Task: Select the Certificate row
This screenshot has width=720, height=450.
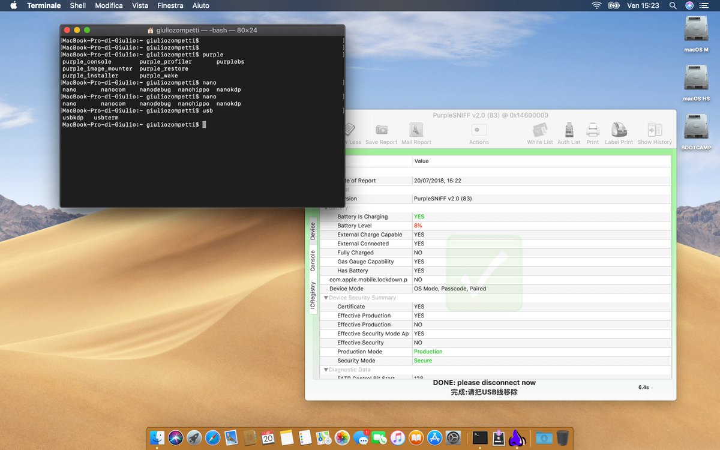Action: (496, 307)
